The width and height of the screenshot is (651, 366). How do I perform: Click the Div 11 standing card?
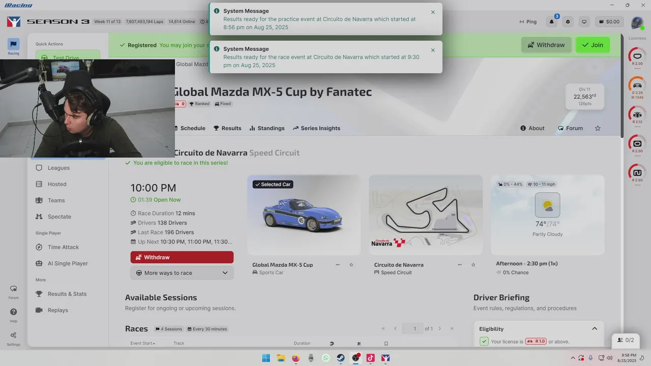tap(585, 97)
